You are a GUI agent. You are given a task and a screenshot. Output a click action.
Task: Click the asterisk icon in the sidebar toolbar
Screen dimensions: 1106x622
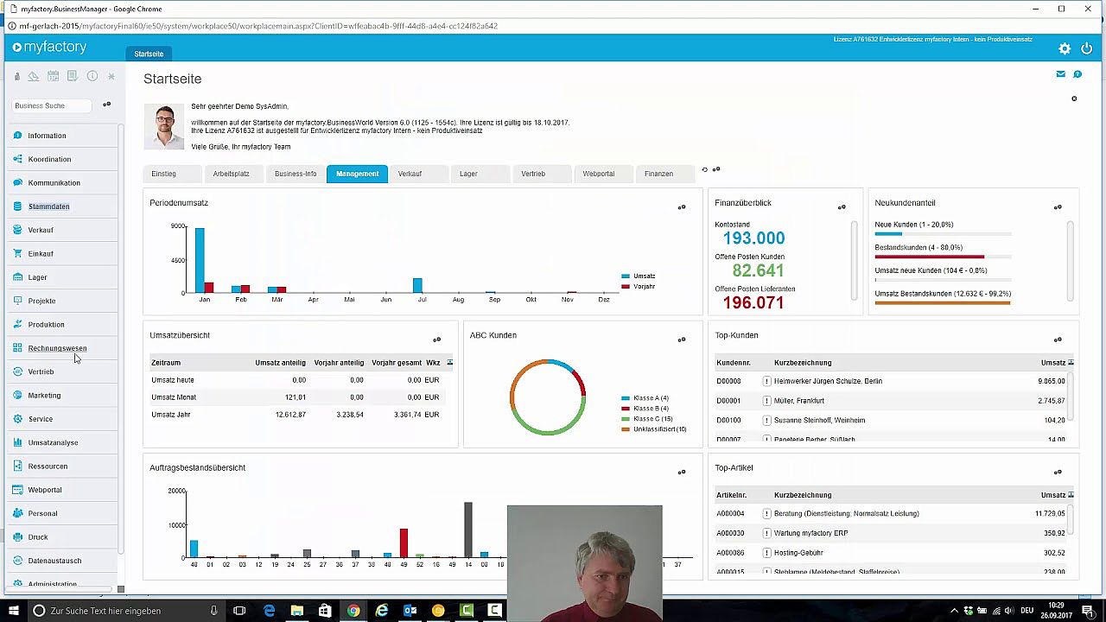(111, 76)
